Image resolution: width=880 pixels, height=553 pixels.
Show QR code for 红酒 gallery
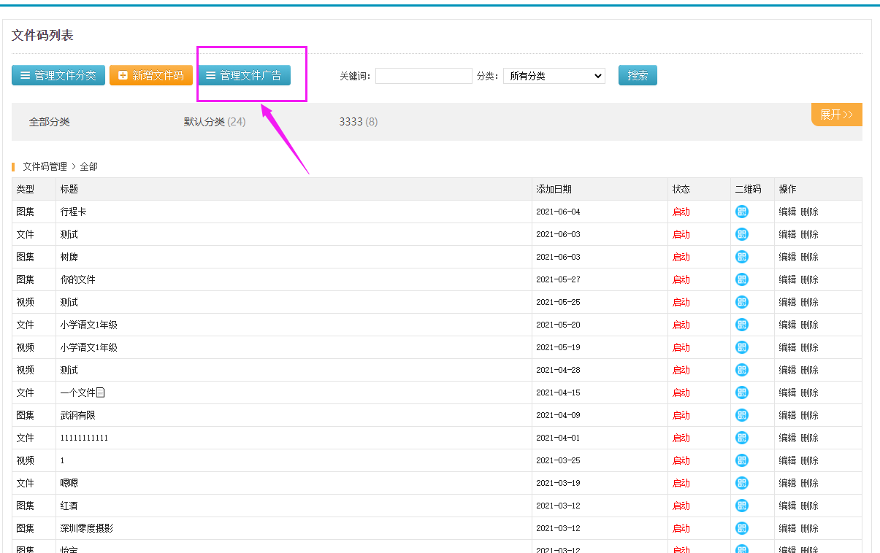742,506
